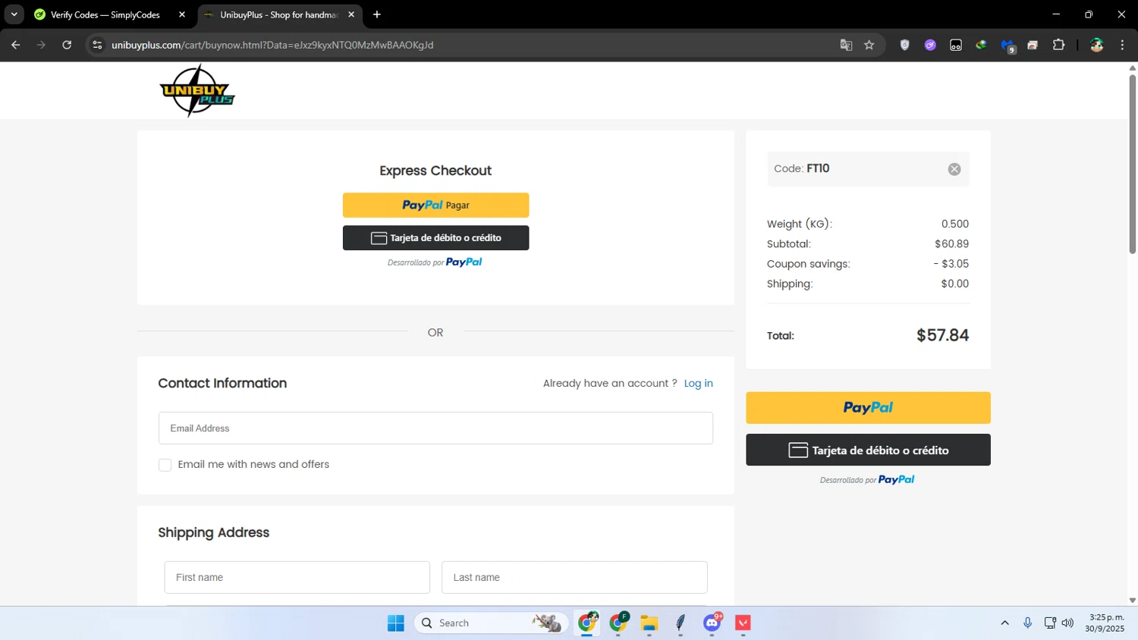Click the Total $57.84 amount
This screenshot has width=1138, height=640.
tap(942, 335)
